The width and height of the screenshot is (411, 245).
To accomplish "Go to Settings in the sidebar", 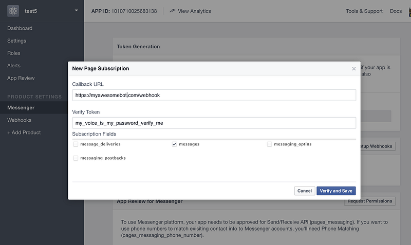I will click(17, 41).
